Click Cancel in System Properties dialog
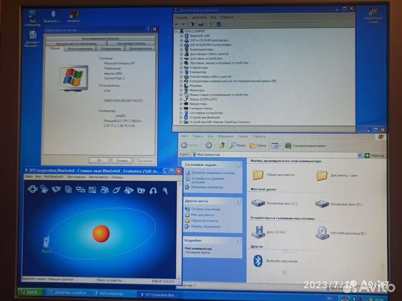This screenshot has width=402, height=301. (122, 161)
